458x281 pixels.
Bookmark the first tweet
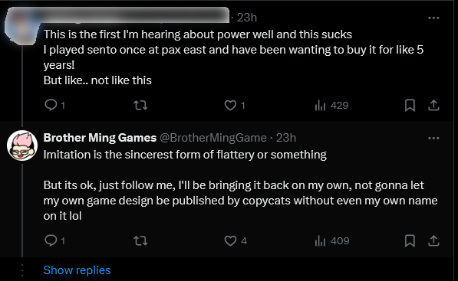(x=410, y=105)
